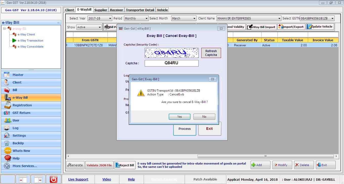Switch to the Transporter Detail tab
The height and width of the screenshot is (184, 344).
click(x=140, y=10)
